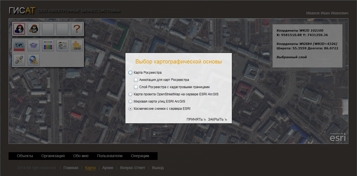Click the world map basemap icon
Viewport: 357px width, 176px height.
(x=19, y=45)
